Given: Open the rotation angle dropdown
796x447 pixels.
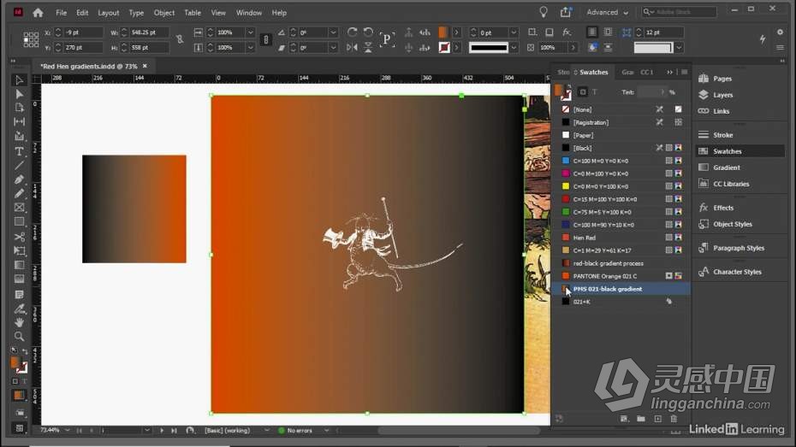Looking at the screenshot, I should coord(333,32).
